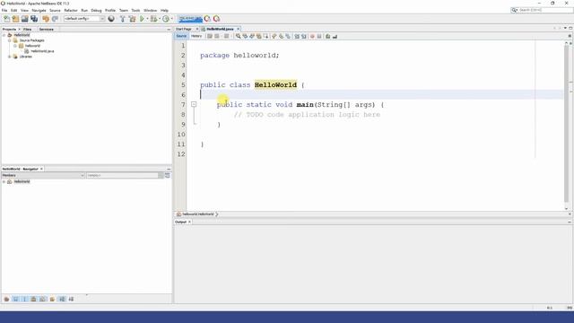Open the Tools menu
The height and width of the screenshot is (323, 574).
(x=135, y=10)
